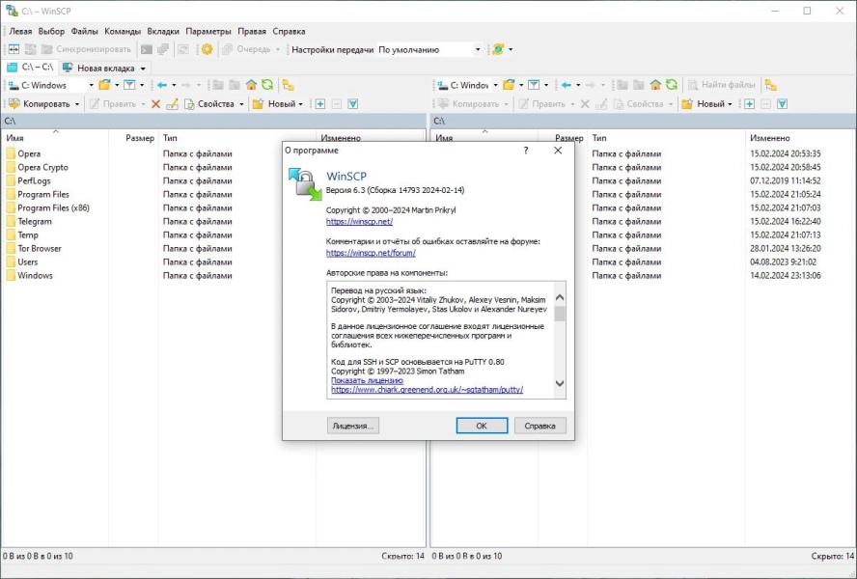
Task: Open the left back-history dropdown arrow
Action: point(174,85)
